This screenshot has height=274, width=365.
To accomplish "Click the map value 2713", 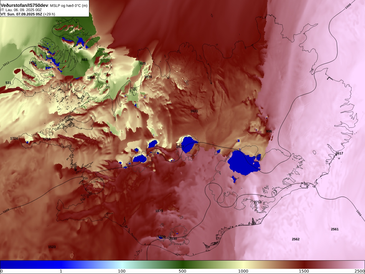I will 258,202.
